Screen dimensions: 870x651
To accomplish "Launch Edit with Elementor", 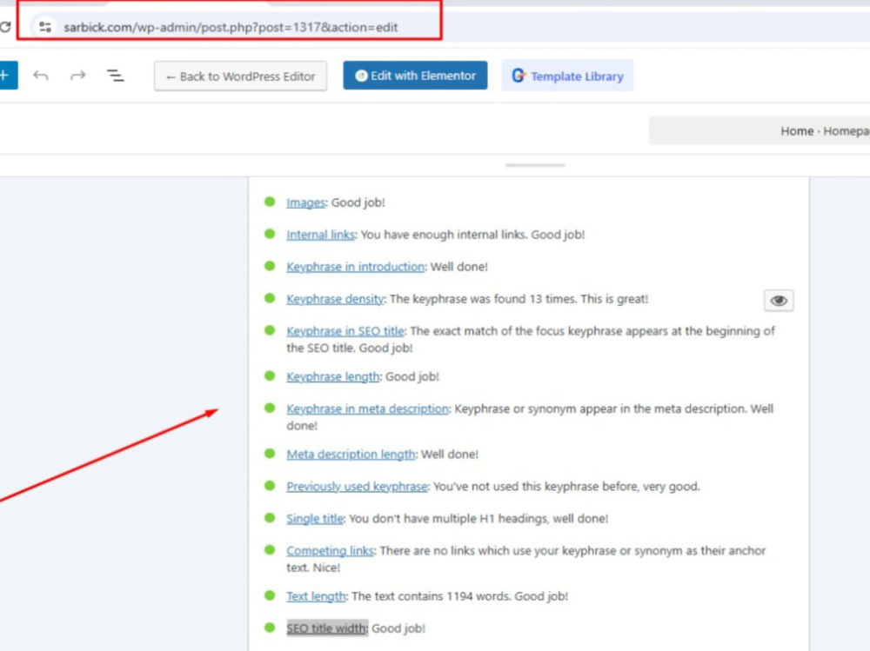I will click(x=415, y=76).
